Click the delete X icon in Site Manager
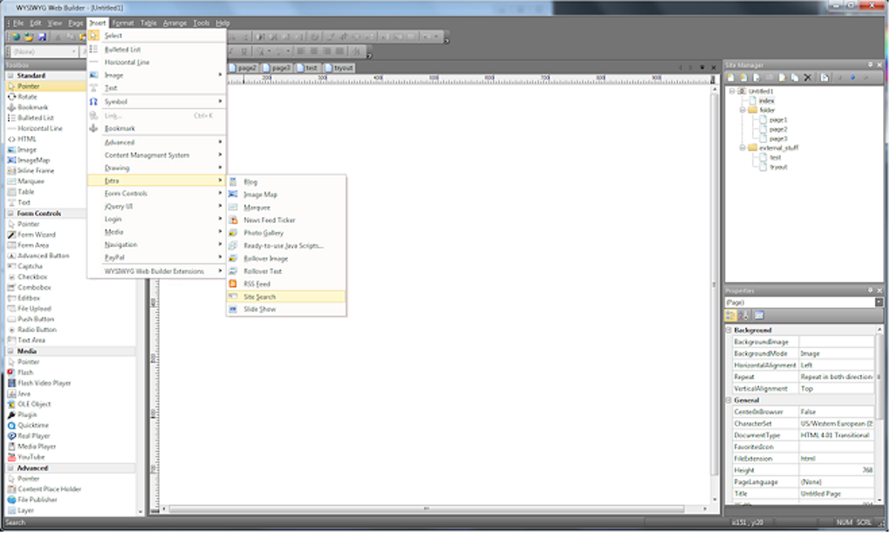The image size is (890, 533). coord(807,77)
